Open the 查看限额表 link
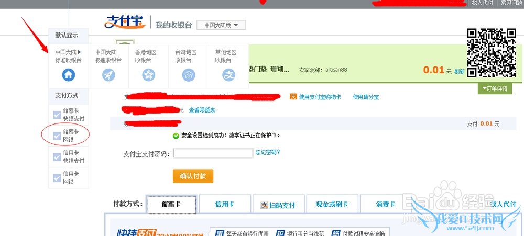 click(202, 110)
